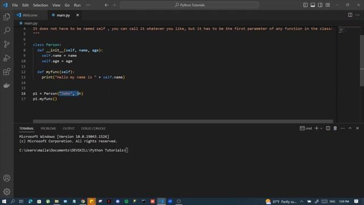Close the terminal panel
The image size is (364, 205).
click(357, 128)
